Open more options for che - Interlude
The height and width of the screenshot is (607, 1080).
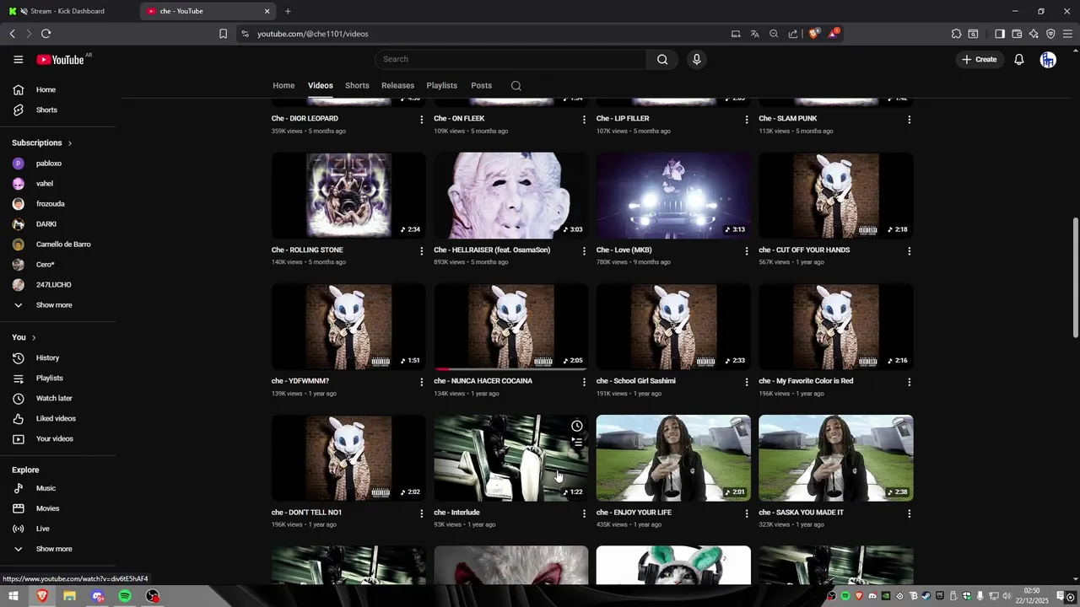pyautogui.click(x=584, y=513)
